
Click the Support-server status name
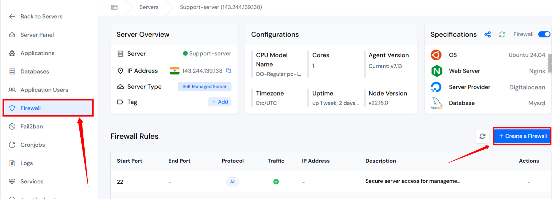[210, 54]
